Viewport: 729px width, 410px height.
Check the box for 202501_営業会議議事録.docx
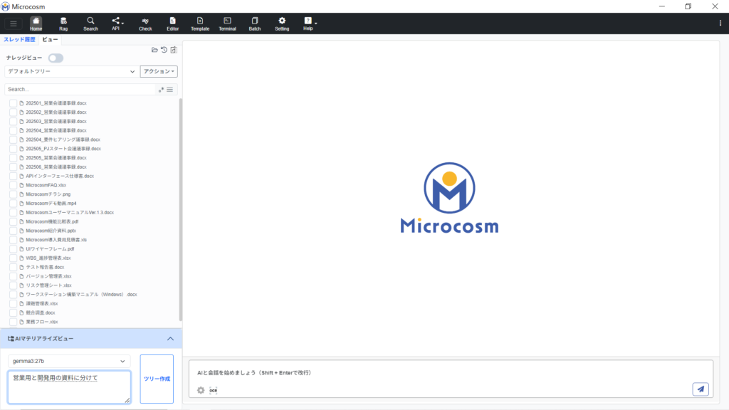coord(13,103)
